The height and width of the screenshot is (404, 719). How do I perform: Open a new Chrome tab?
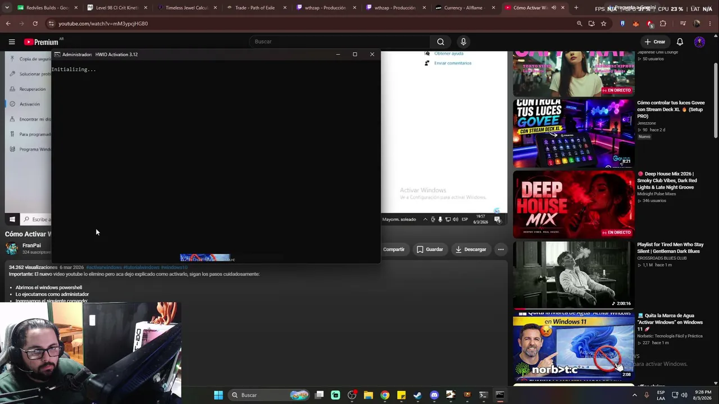(576, 8)
